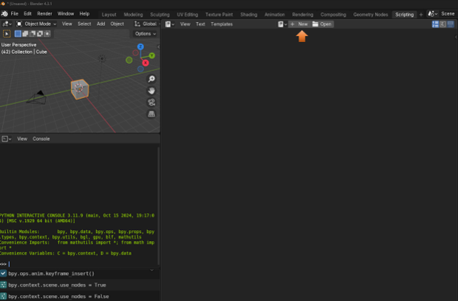Switch perspective/orthographic grid icon

151,114
